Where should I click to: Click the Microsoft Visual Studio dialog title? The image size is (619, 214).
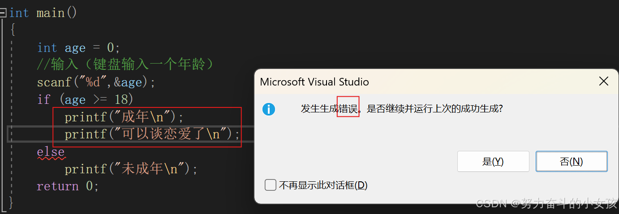[x=314, y=82]
